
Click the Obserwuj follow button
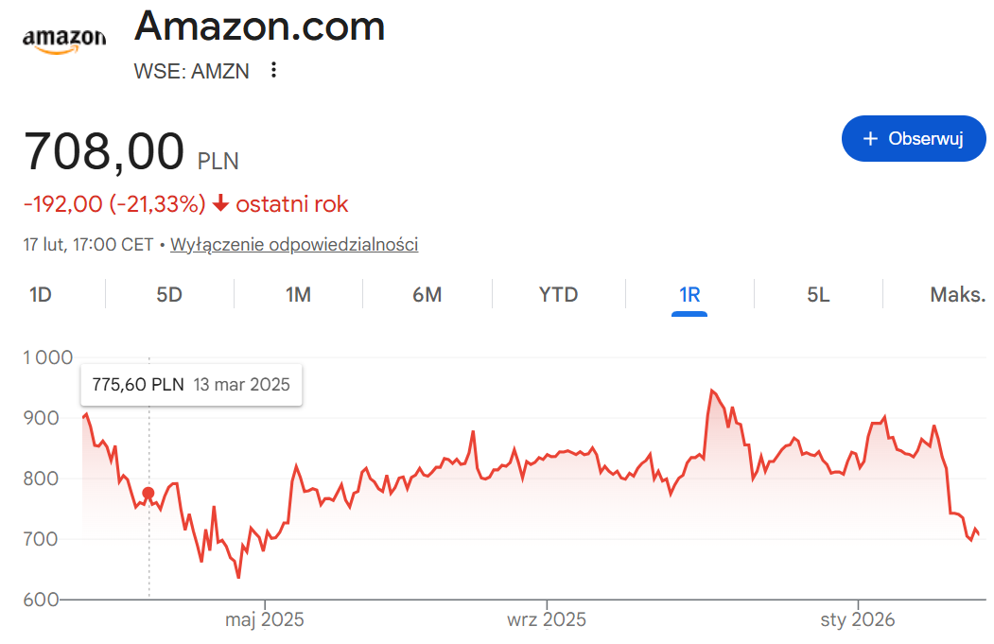point(914,139)
